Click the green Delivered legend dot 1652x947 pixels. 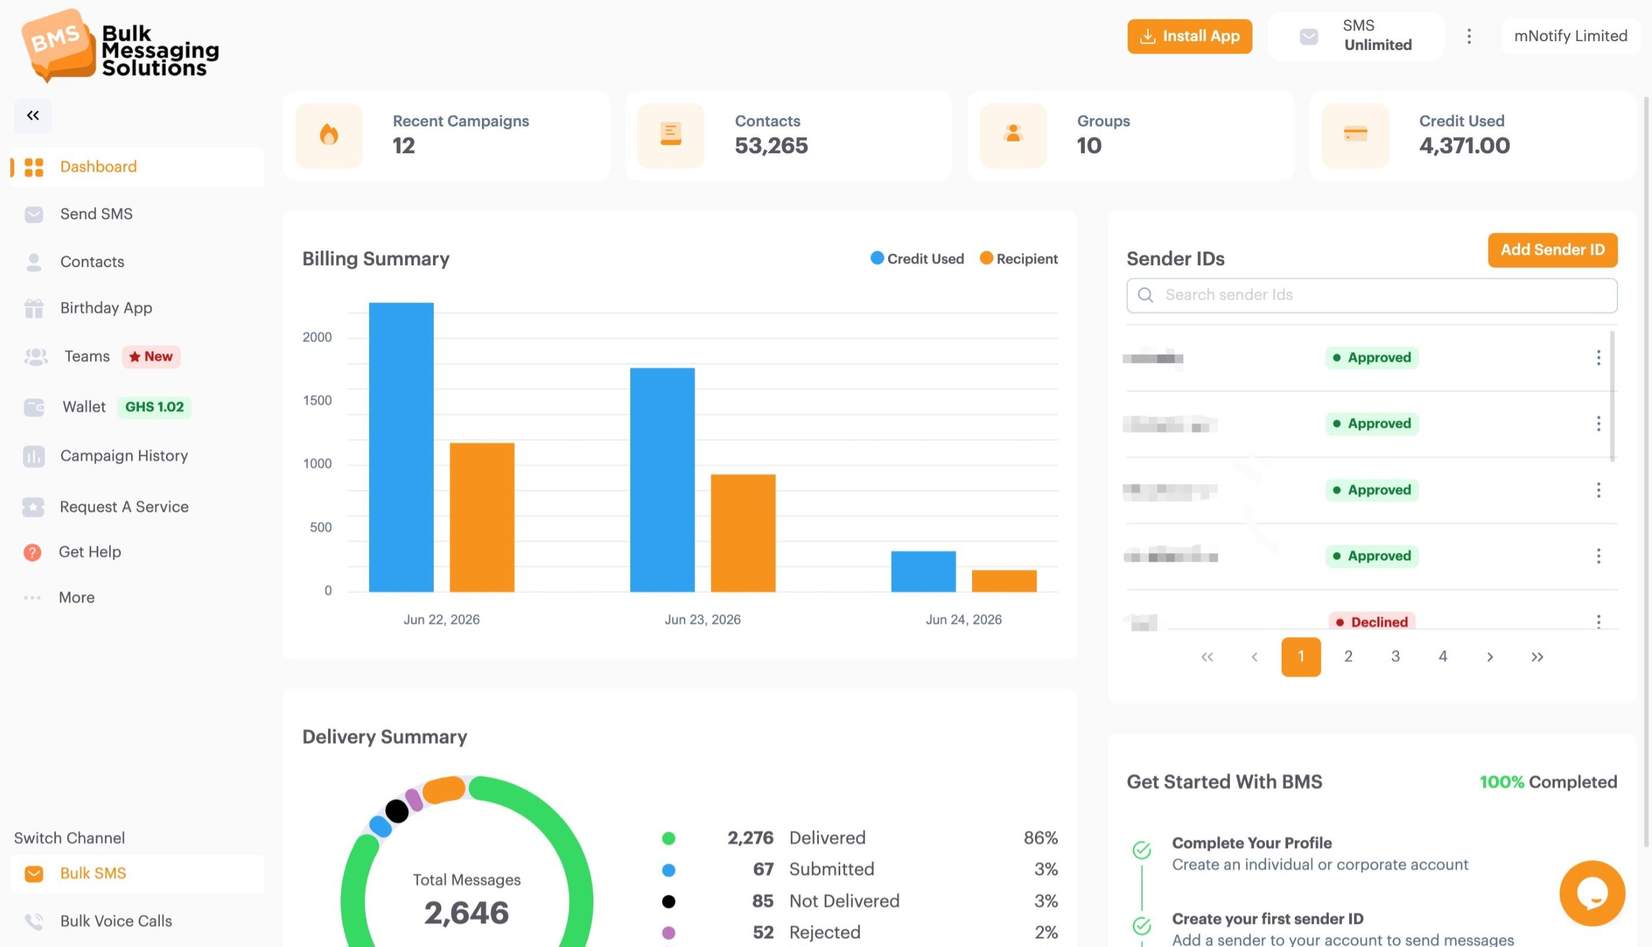(x=668, y=839)
